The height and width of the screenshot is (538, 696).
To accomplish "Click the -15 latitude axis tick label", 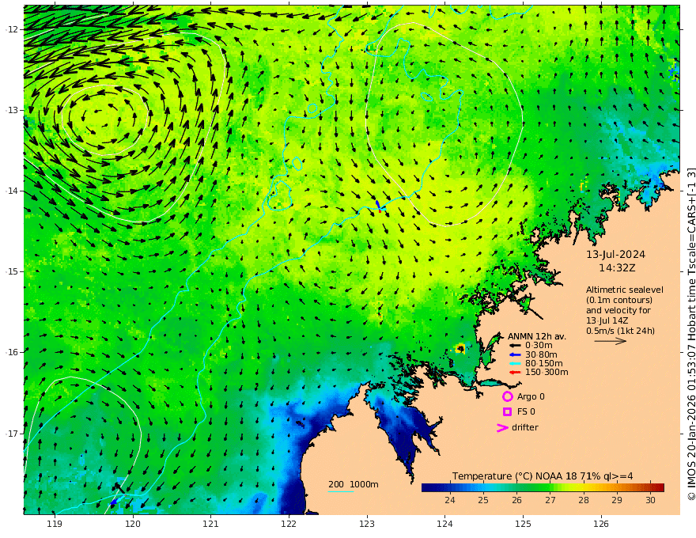I will pos(12,271).
